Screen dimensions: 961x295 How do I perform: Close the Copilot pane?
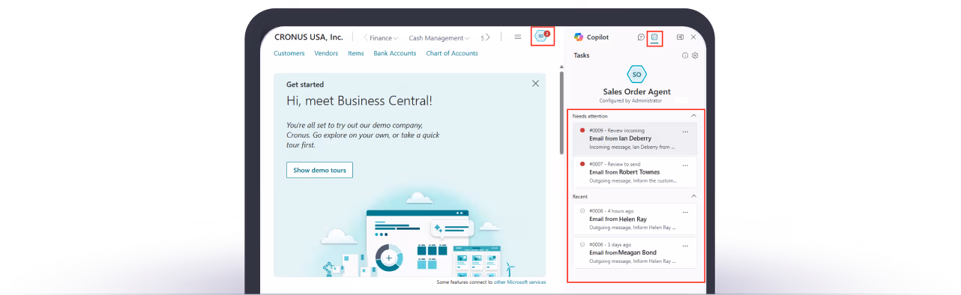[x=693, y=37]
